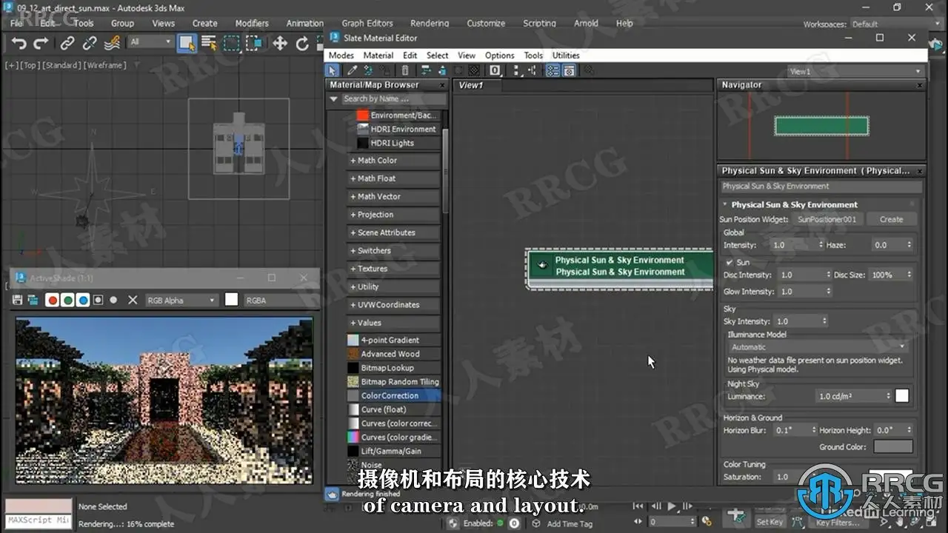Activate the Select and Move tool
This screenshot has height=533, width=948.
coord(280,43)
